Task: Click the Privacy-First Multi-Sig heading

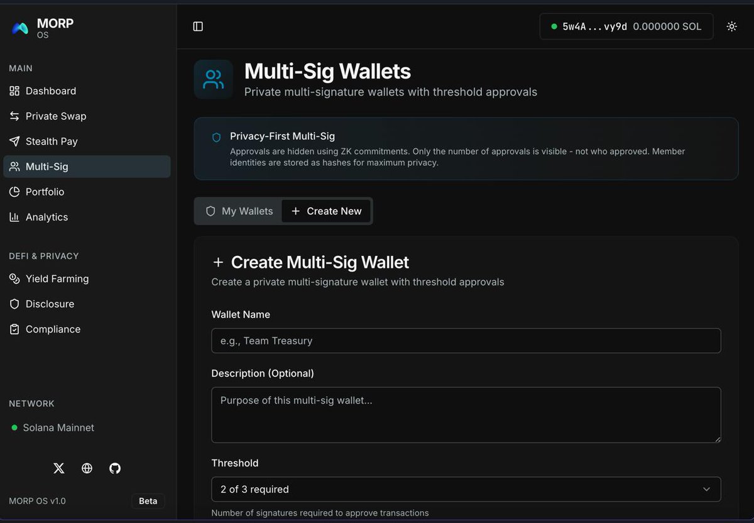Action: pos(282,136)
